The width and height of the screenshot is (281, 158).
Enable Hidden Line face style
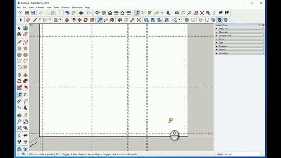click(x=207, y=20)
